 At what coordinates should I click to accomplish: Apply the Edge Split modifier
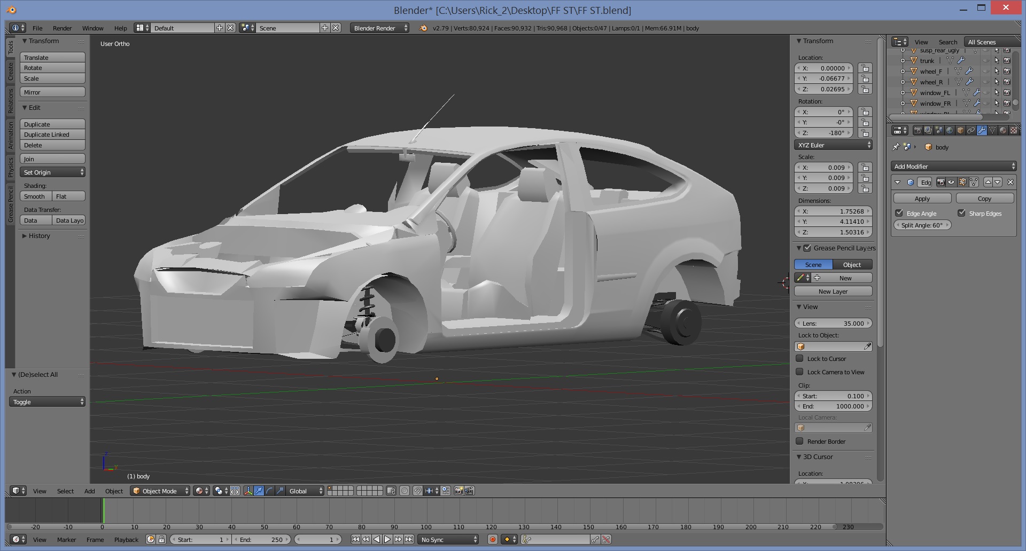[922, 198]
